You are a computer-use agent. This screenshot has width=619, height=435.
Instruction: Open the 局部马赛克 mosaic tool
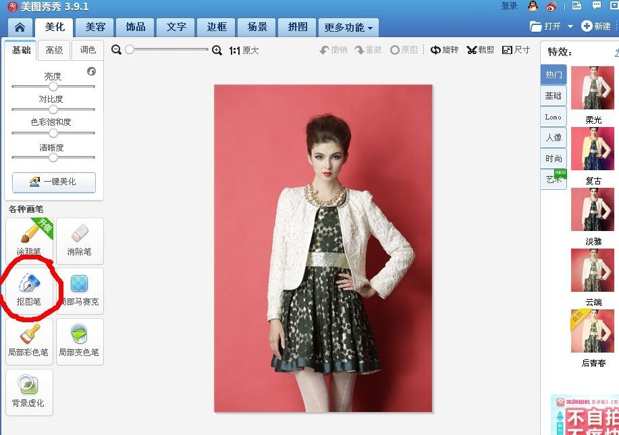80,289
